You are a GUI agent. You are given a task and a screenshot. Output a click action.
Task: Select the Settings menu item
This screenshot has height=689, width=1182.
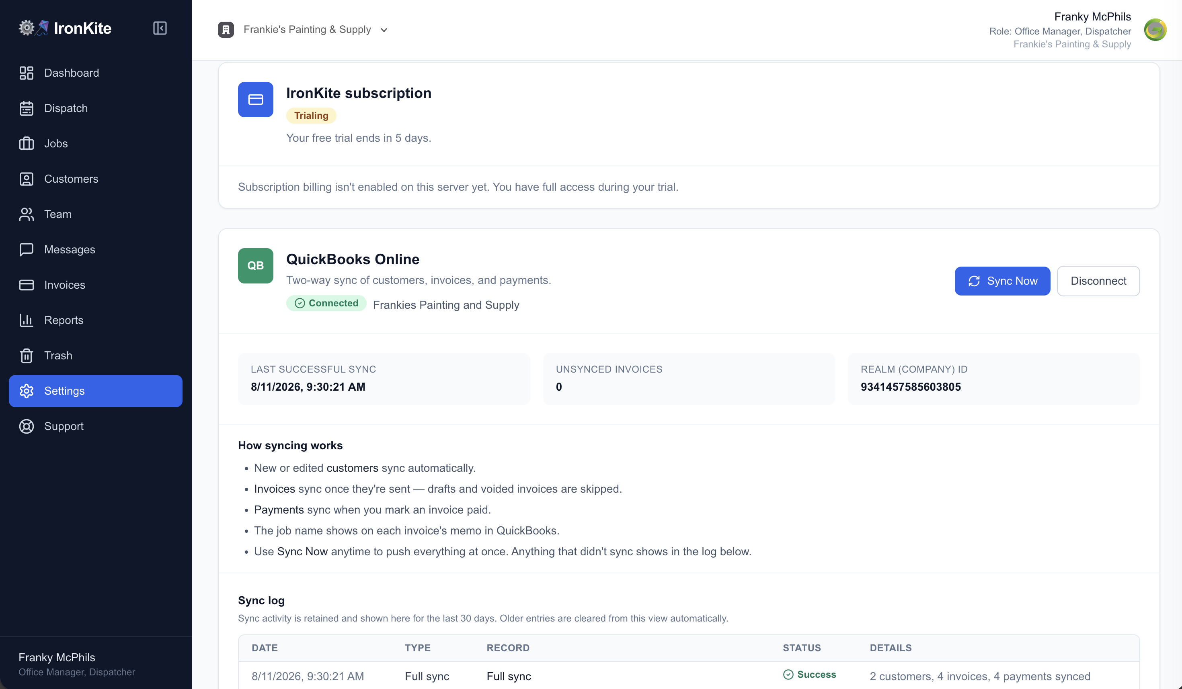click(96, 391)
